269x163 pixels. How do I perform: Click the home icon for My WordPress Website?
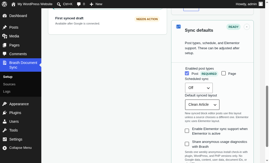[13, 4]
